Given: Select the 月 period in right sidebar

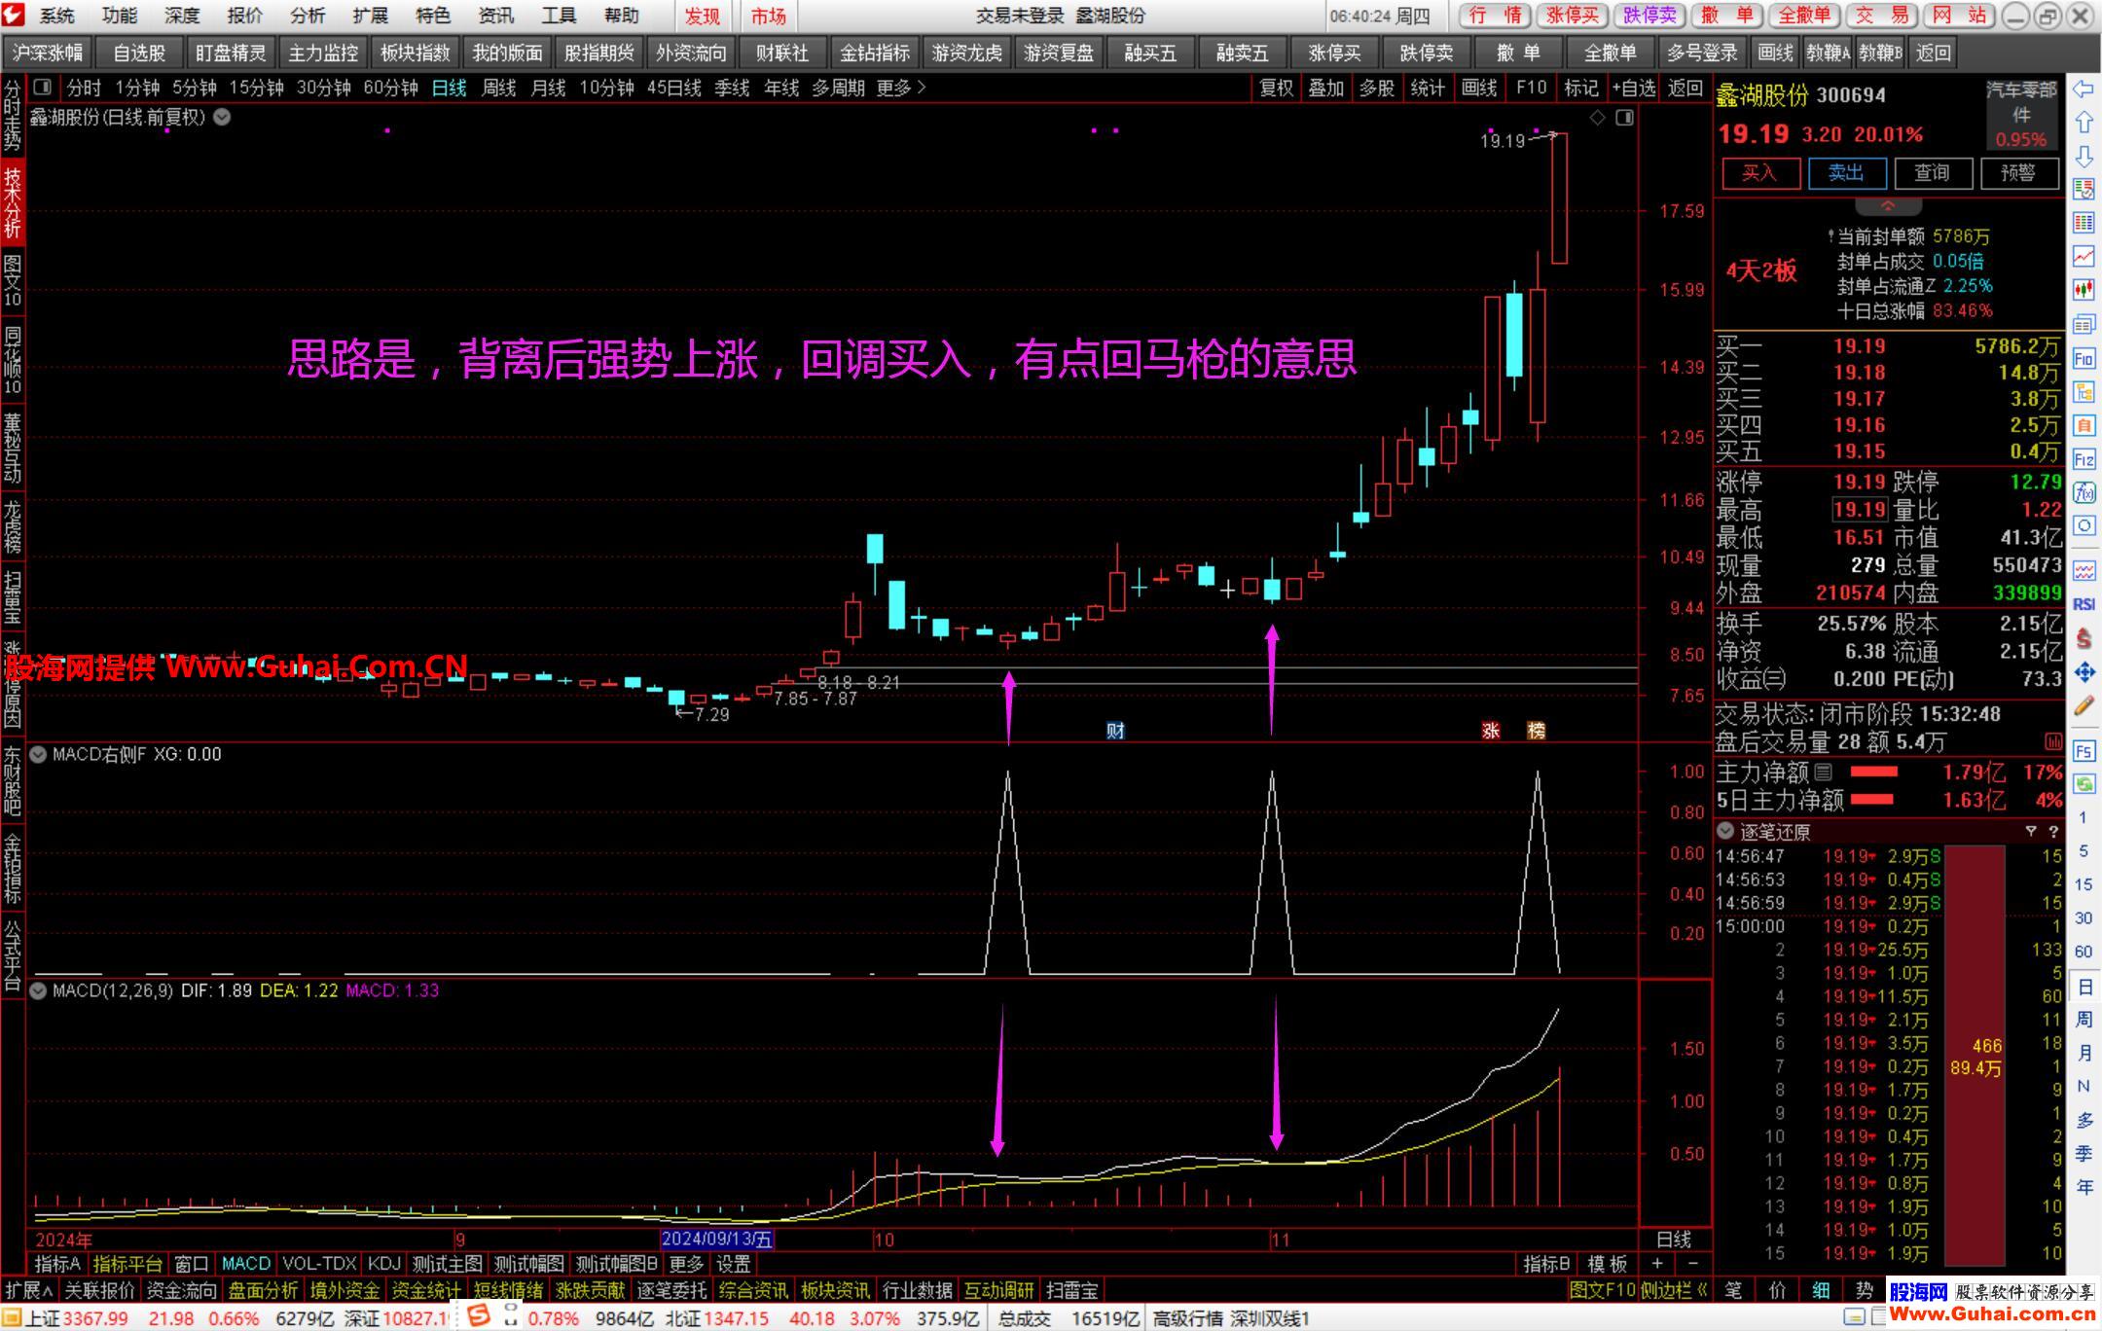Looking at the screenshot, I should tap(2084, 1053).
